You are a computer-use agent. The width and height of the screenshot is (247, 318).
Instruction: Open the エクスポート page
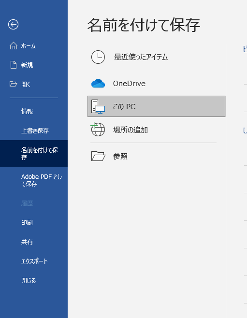coord(34,261)
